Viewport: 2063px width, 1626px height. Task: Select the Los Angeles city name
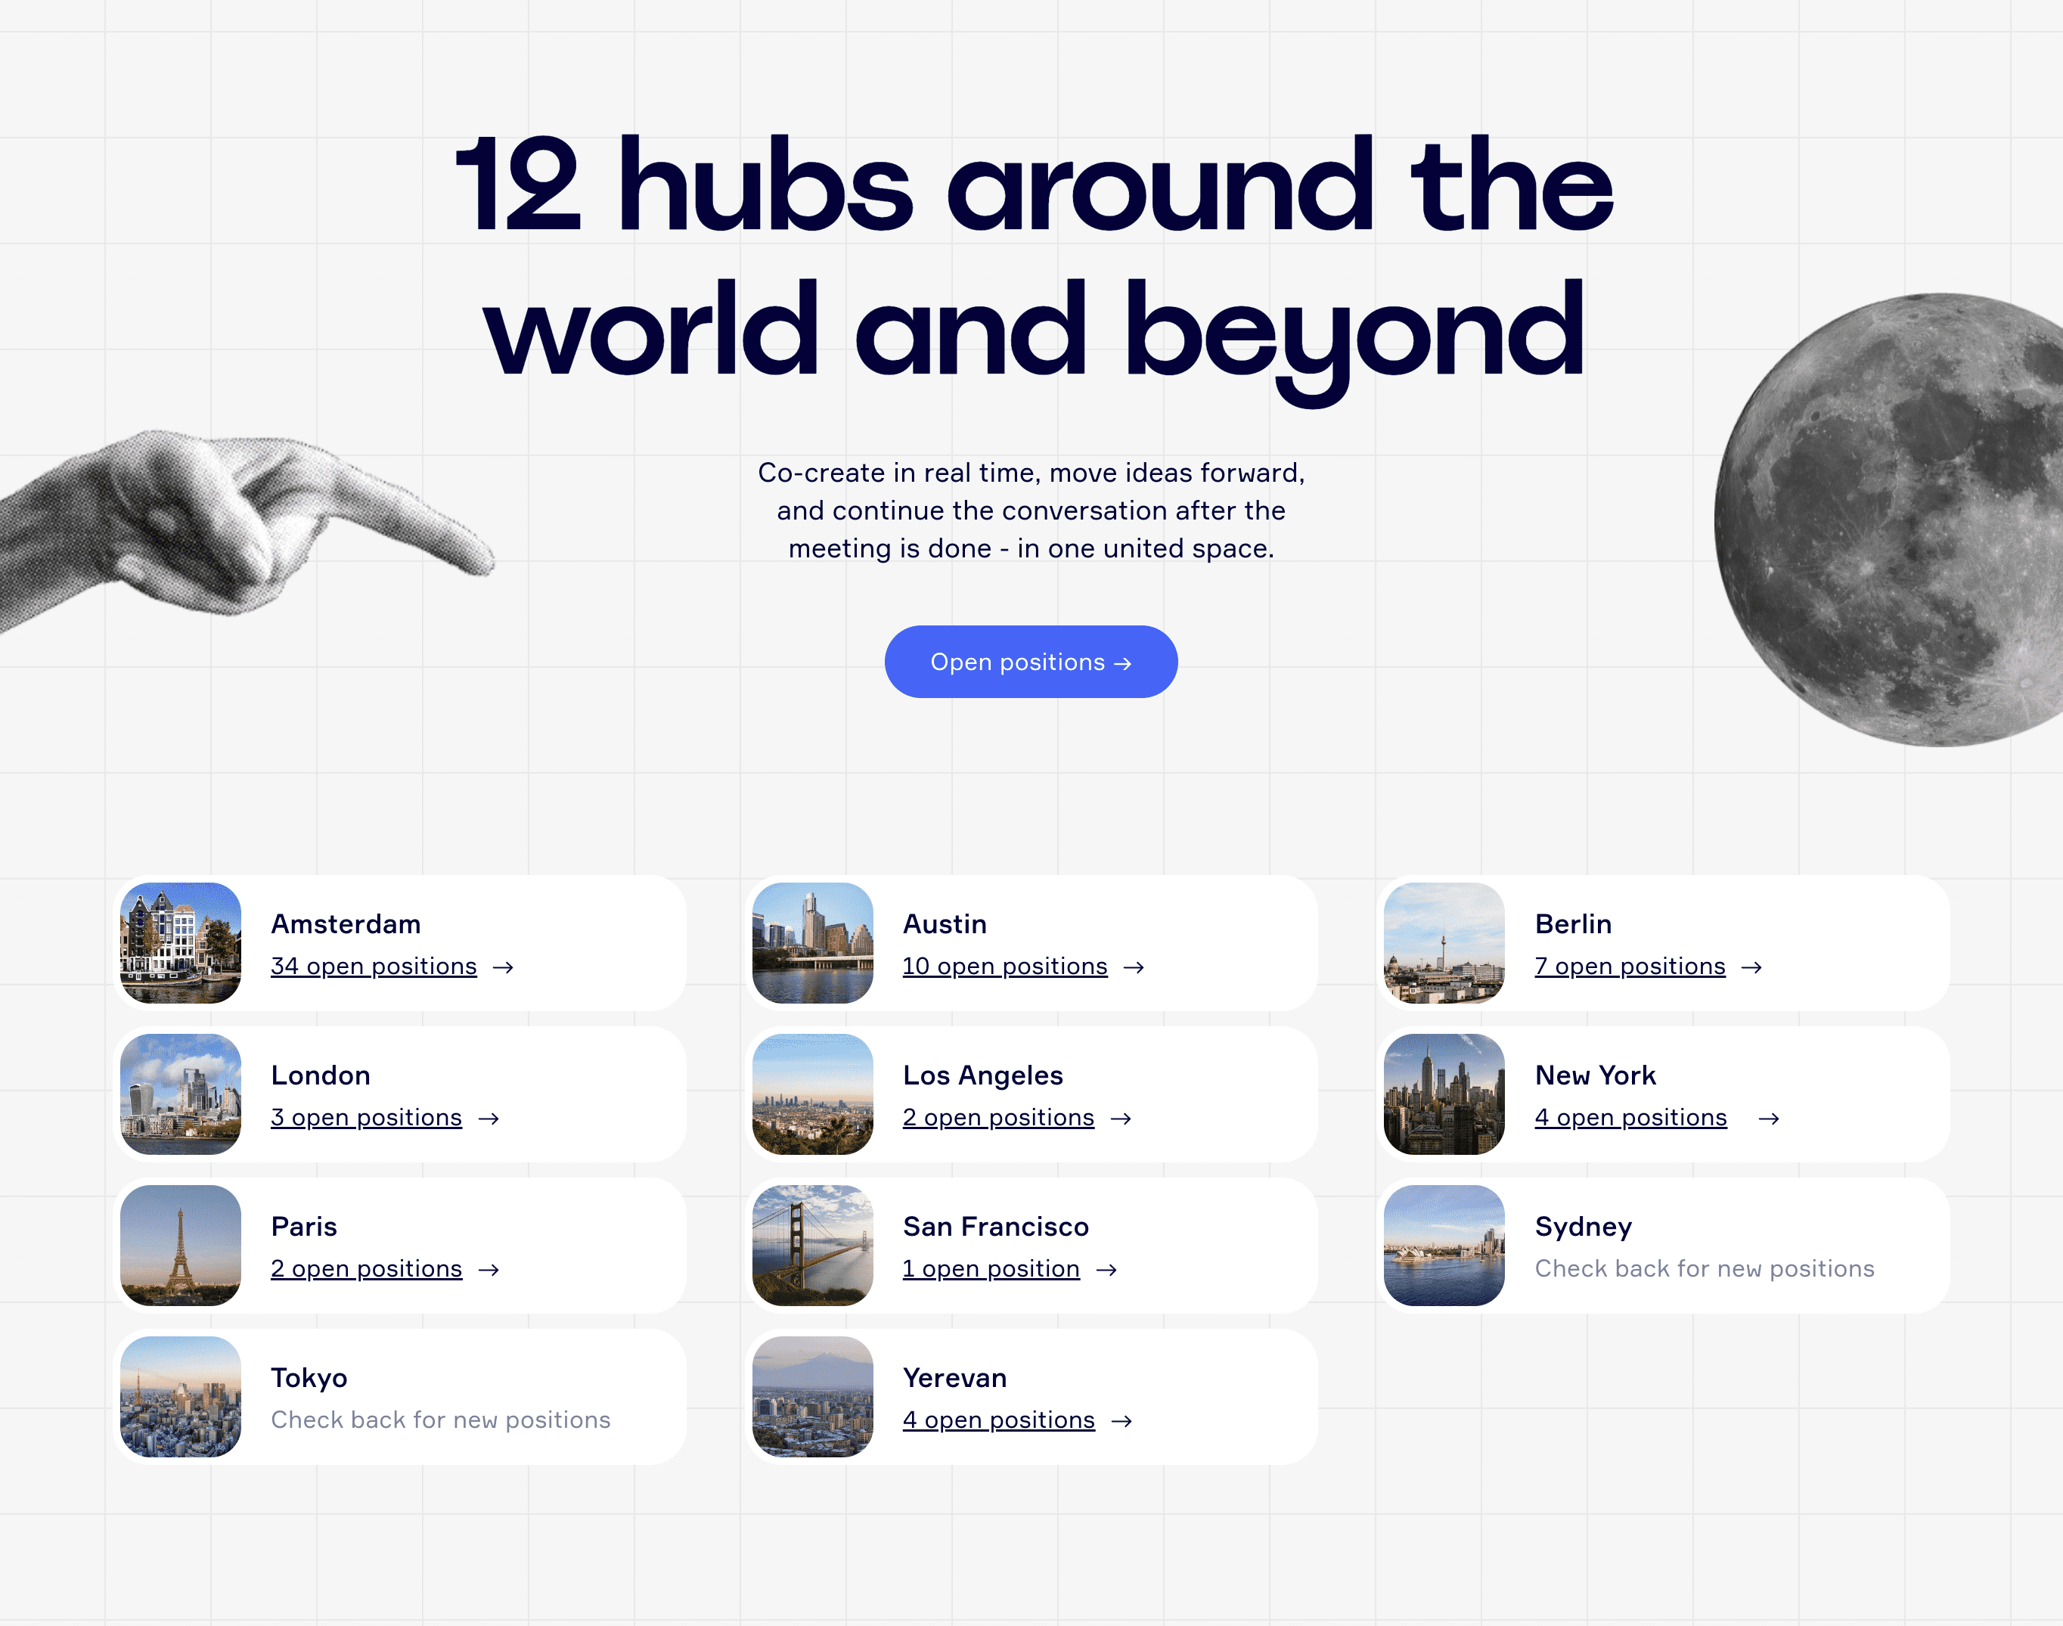tap(982, 1075)
